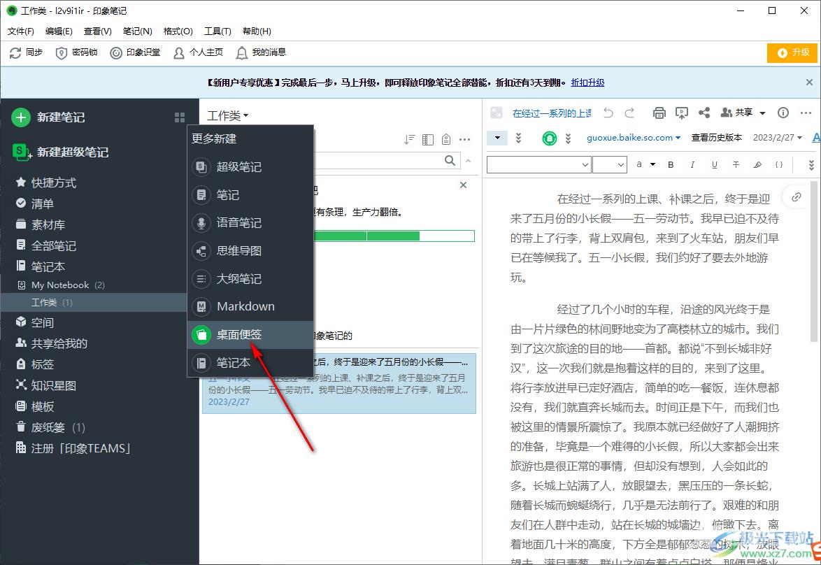The height and width of the screenshot is (565, 821).
Task: Open 我的消息 notifications bell
Action: [x=260, y=52]
